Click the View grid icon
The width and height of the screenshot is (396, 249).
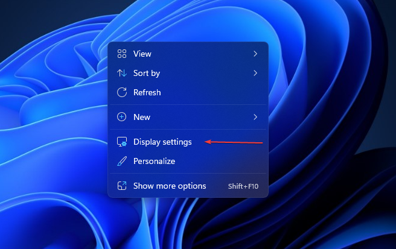(x=122, y=54)
